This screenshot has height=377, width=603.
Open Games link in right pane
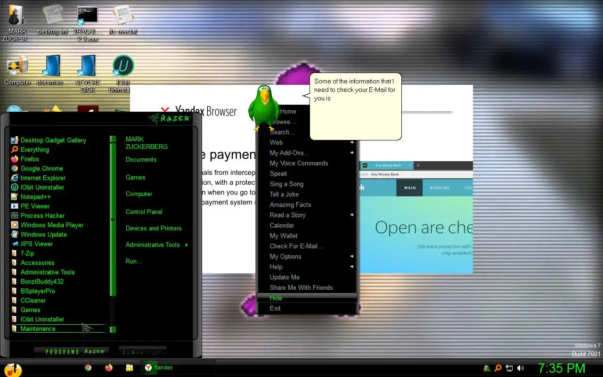point(135,177)
